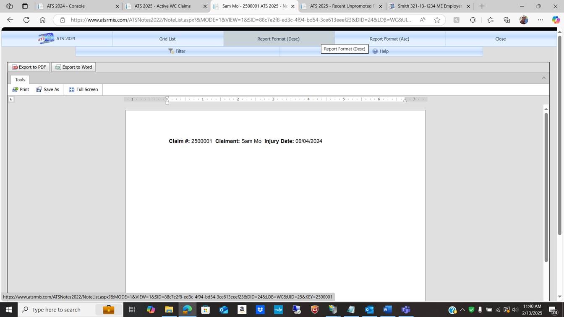Open the Tools ribbon tab
The width and height of the screenshot is (564, 317).
[x=20, y=80]
